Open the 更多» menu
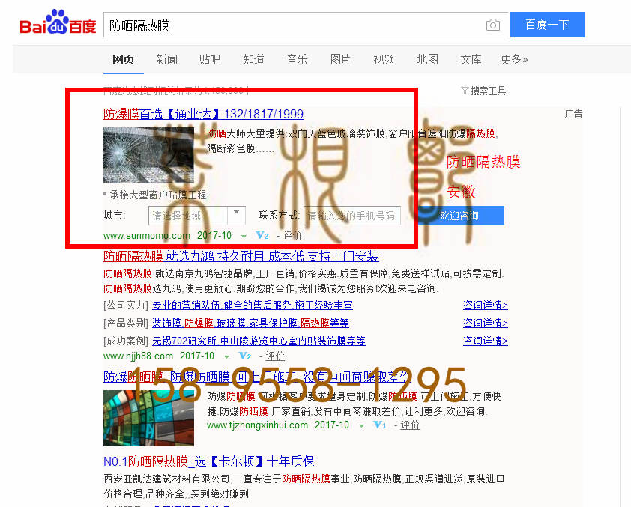 [514, 59]
